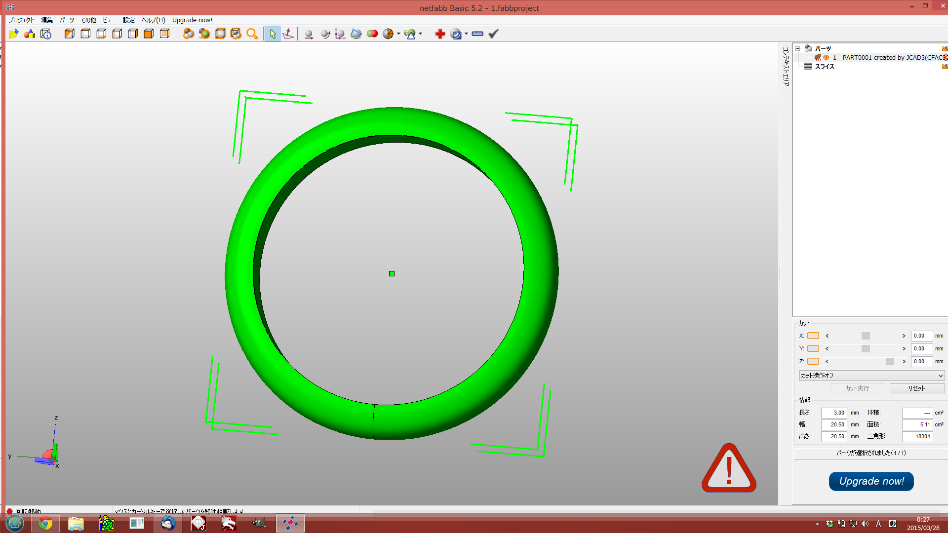Click the 三角形 value 18304

[x=917, y=436]
